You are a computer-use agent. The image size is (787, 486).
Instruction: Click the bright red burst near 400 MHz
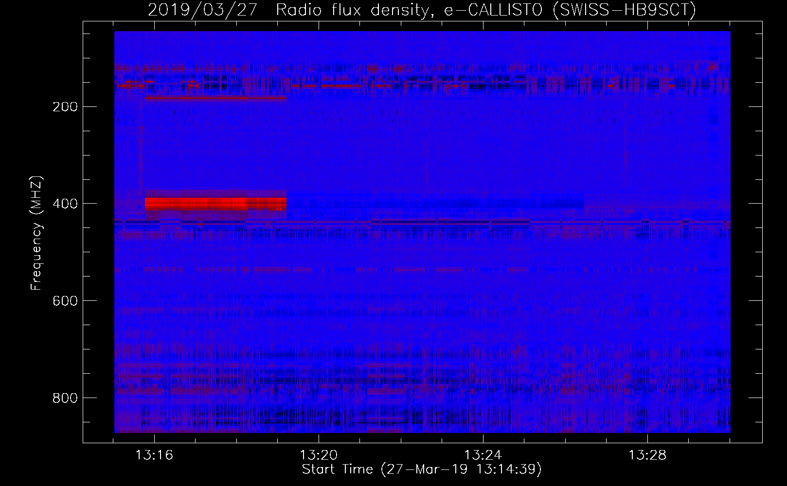pyautogui.click(x=215, y=203)
